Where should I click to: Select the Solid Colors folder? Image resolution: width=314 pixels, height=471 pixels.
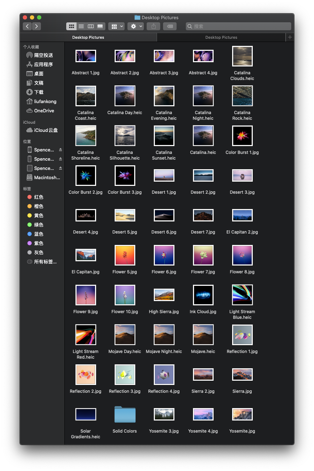click(125, 414)
